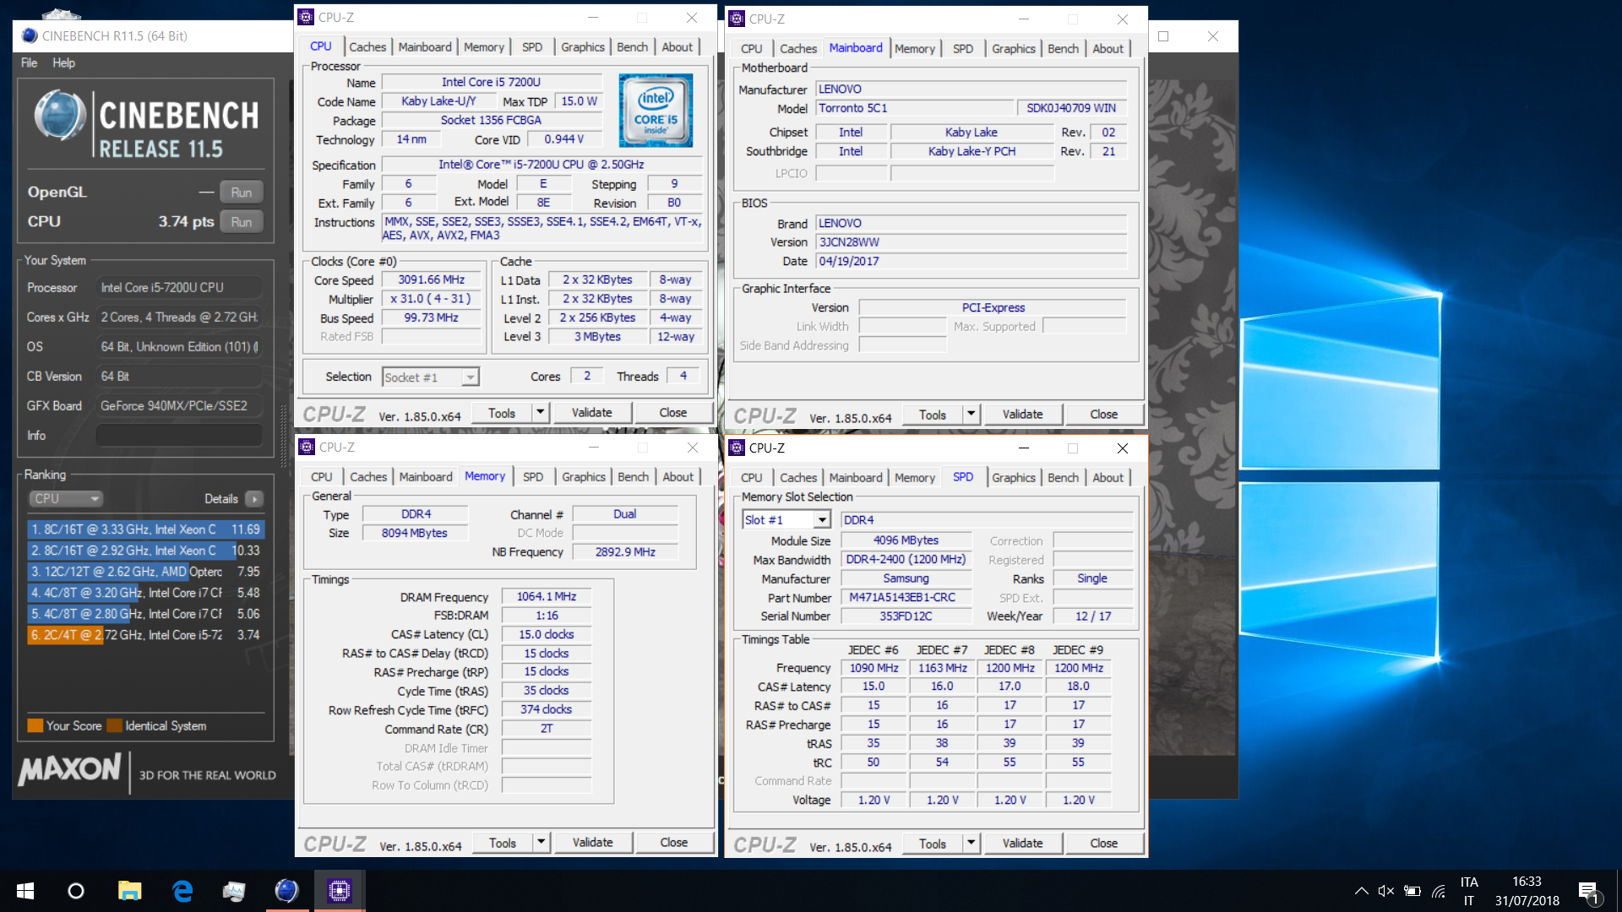
Task: Open the volume muted tray icon
Action: point(1386,891)
